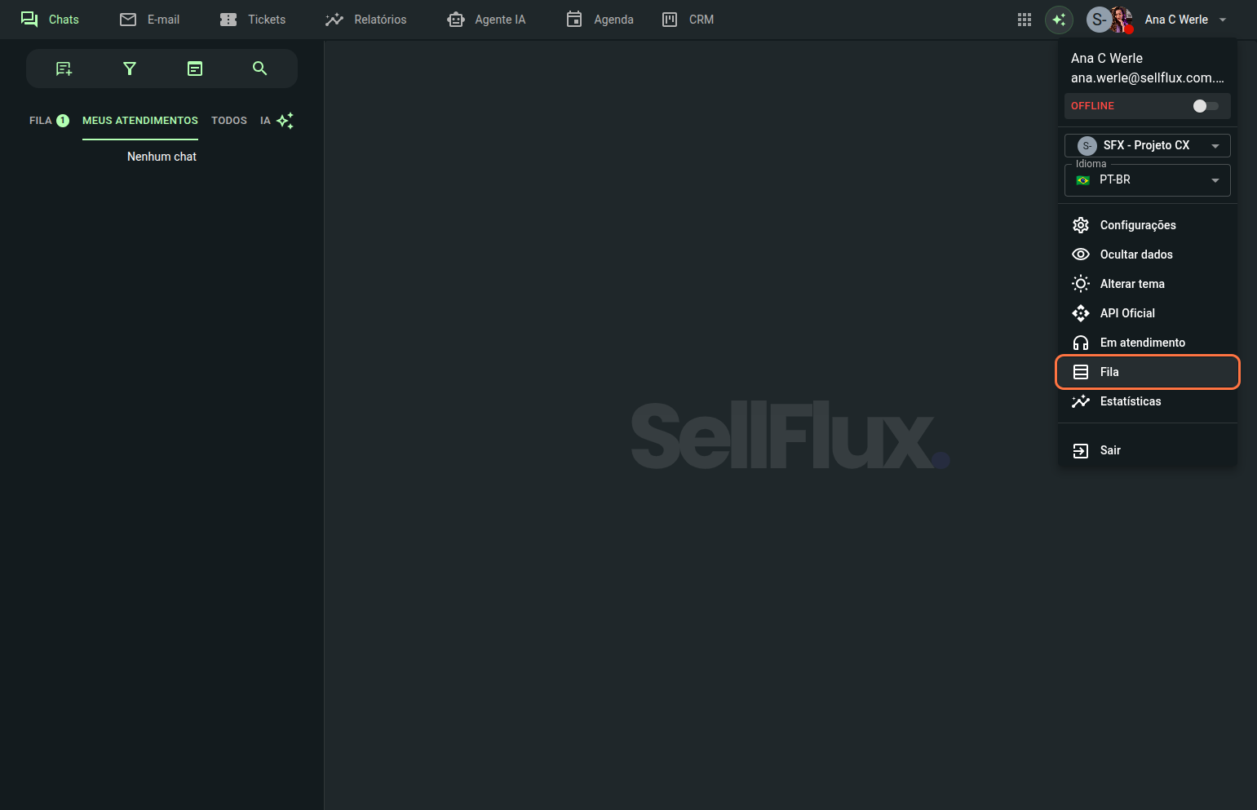Open the Tickets section in the navbar
Screen dimensions: 1257x810
click(253, 20)
